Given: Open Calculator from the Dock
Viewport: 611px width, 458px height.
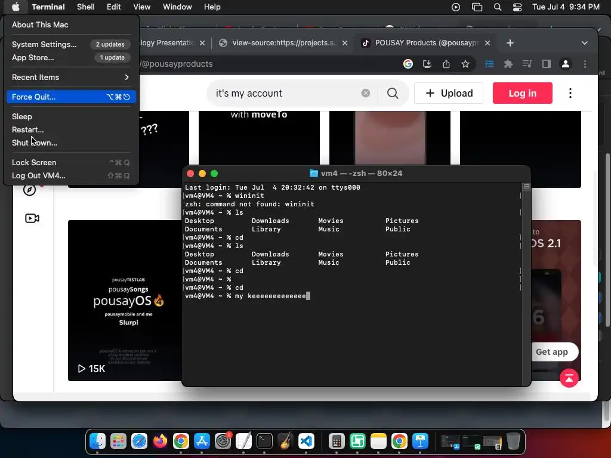Looking at the screenshot, I should [x=337, y=441].
